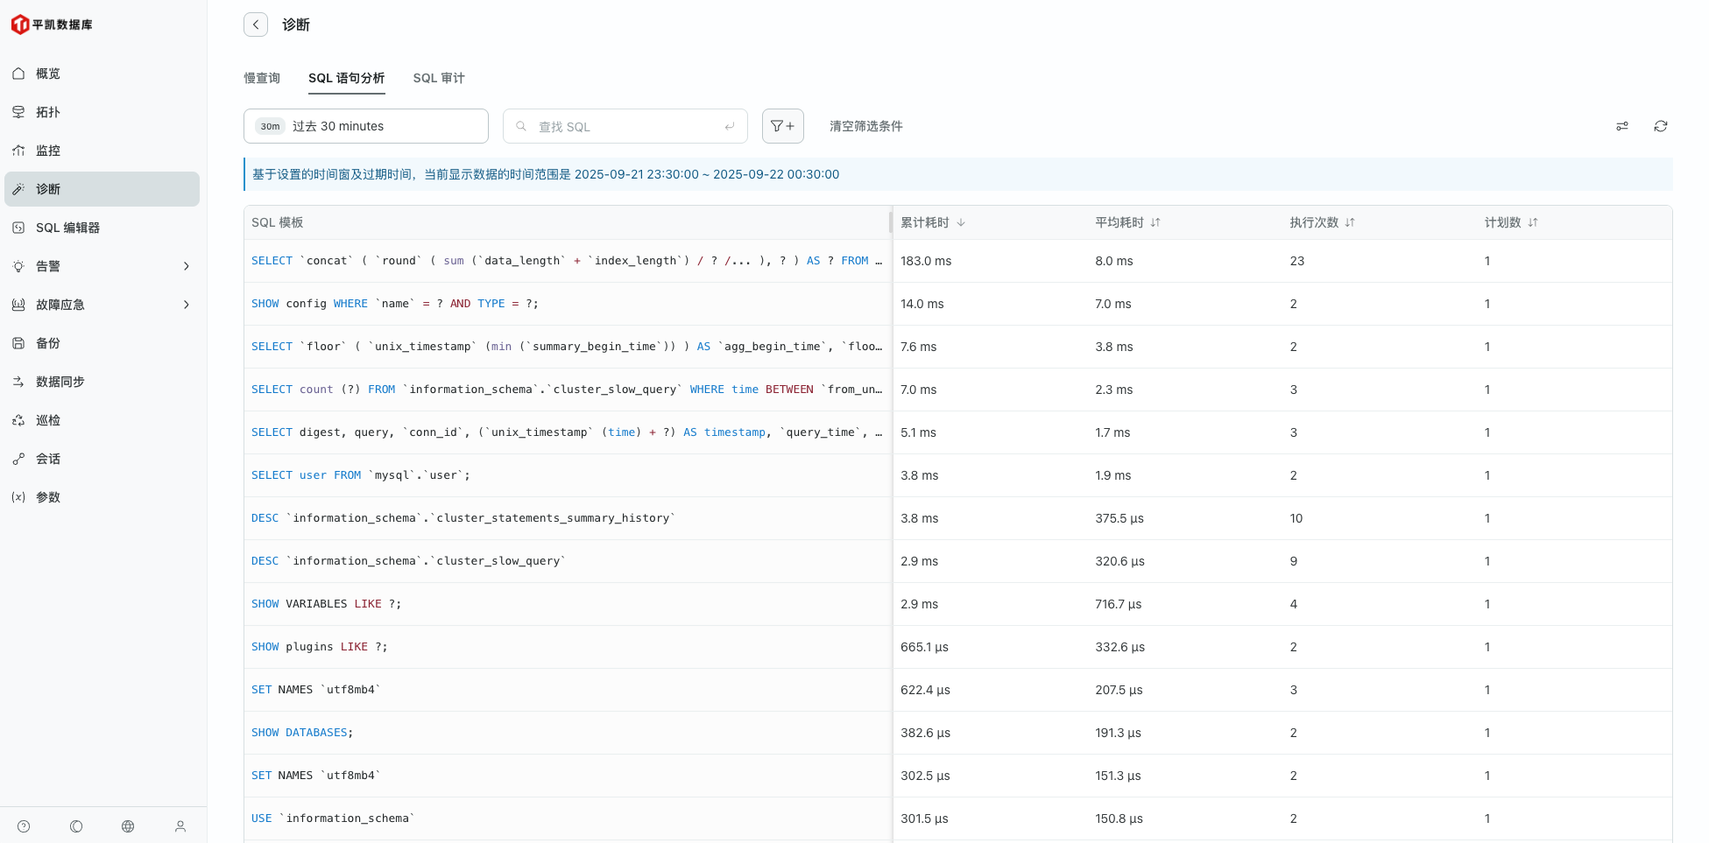Open the language globe icon

pyautogui.click(x=128, y=826)
